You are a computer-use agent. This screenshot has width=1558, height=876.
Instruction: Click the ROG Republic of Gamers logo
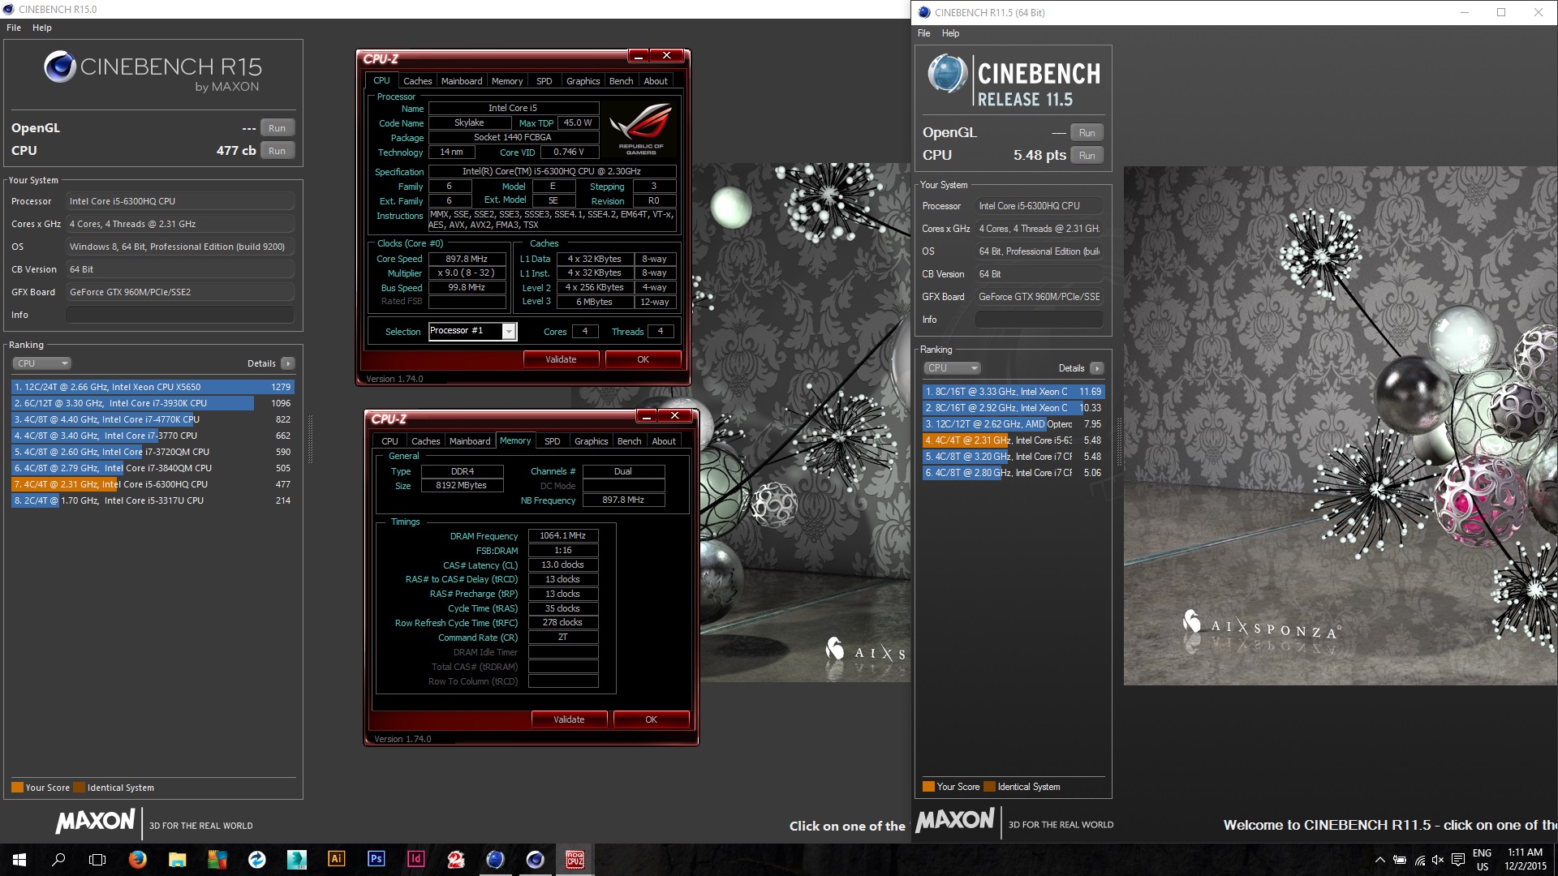coord(641,130)
